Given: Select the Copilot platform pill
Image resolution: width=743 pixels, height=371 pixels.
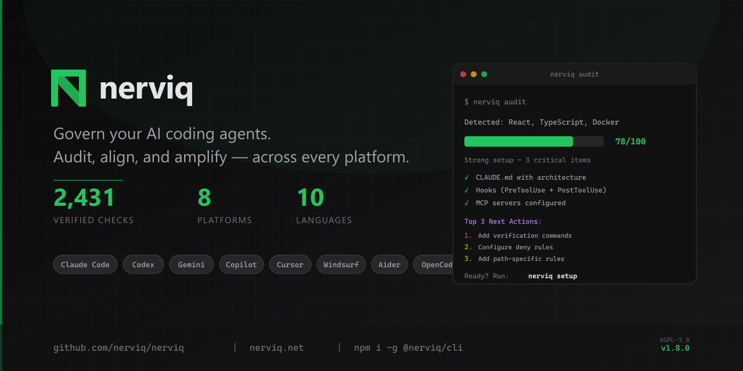Looking at the screenshot, I should click(x=241, y=264).
